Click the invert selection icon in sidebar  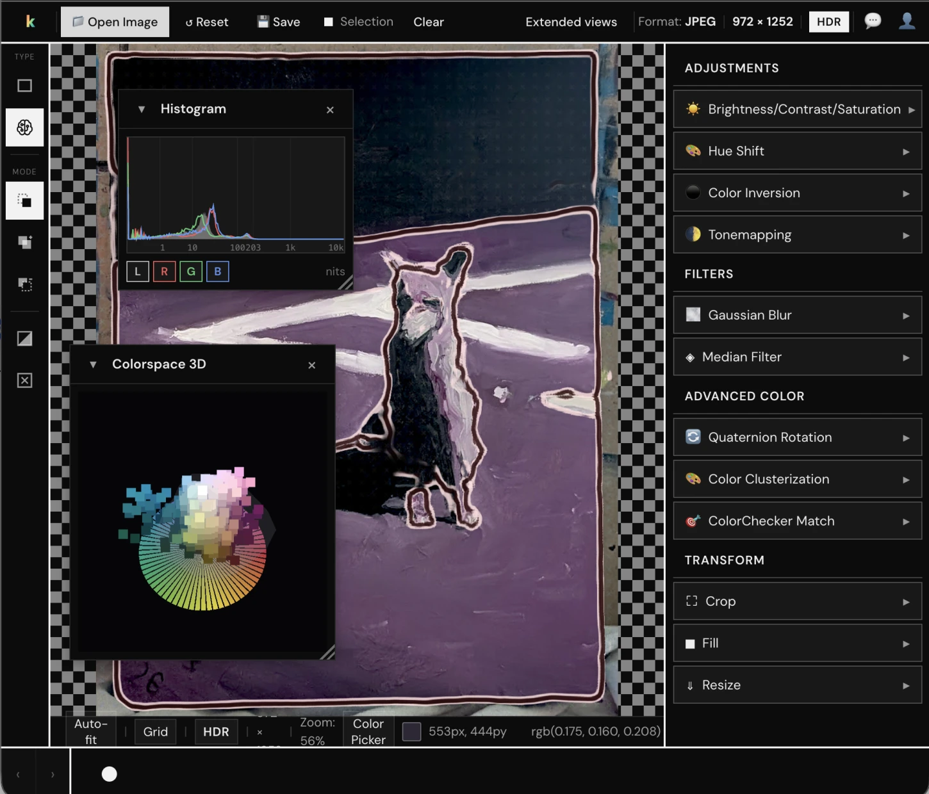coord(24,338)
